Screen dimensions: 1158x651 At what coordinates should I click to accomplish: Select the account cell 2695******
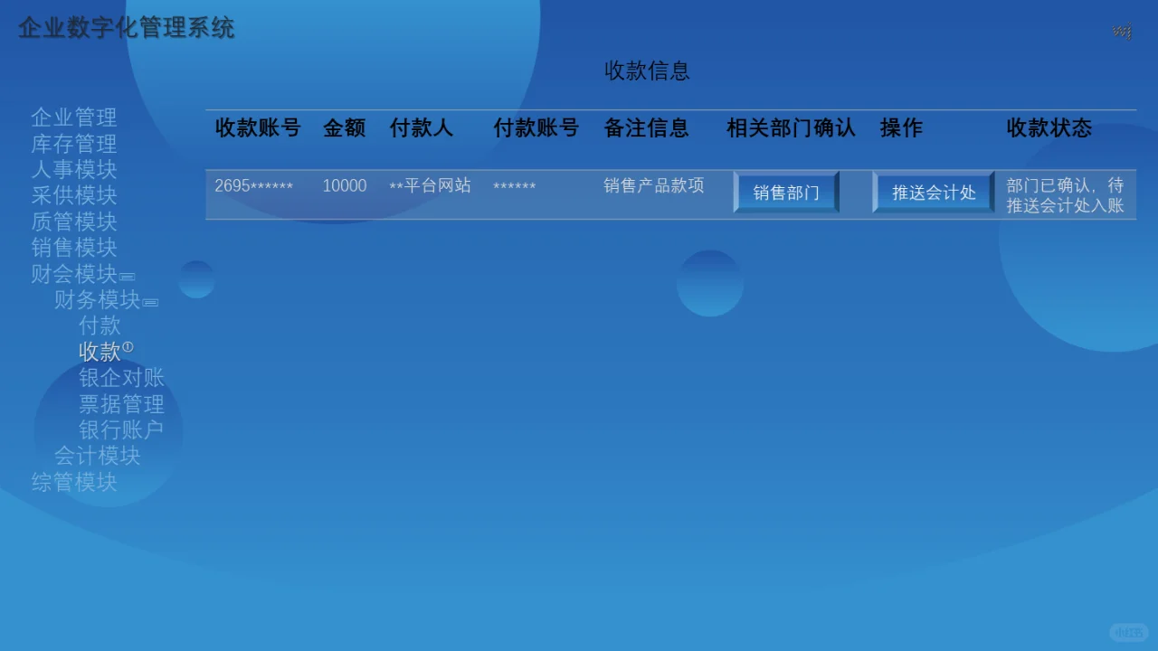tap(253, 185)
